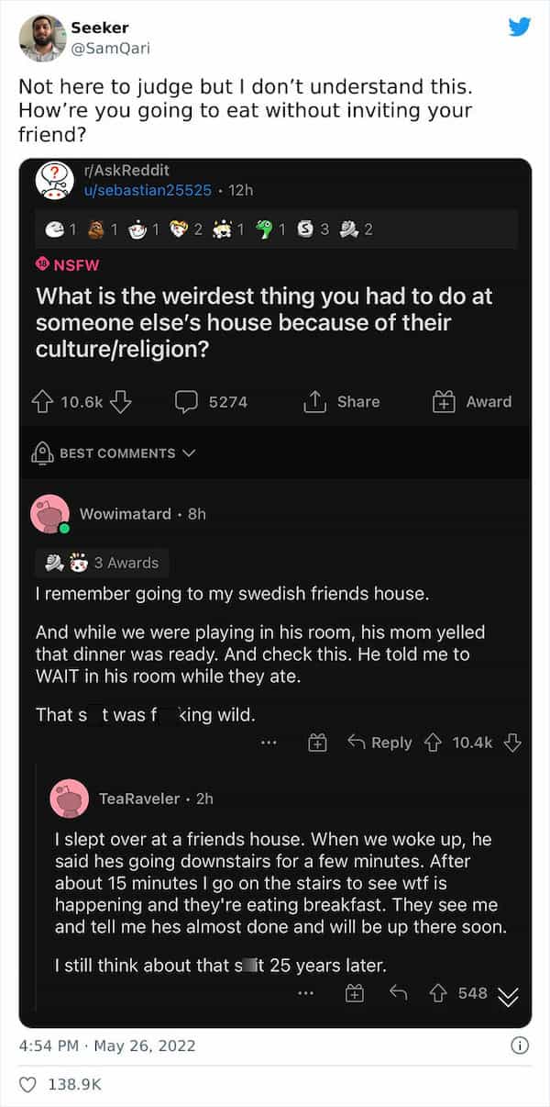Open the post comments bubble icon

(x=187, y=401)
